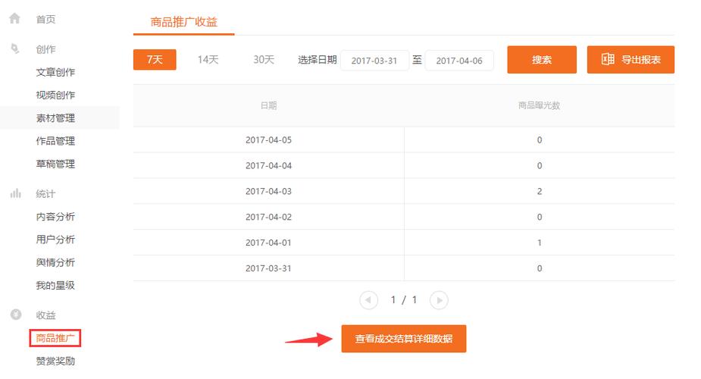Click the exposure value 2 for 2017-04-03
The width and height of the screenshot is (701, 379).
pos(540,191)
